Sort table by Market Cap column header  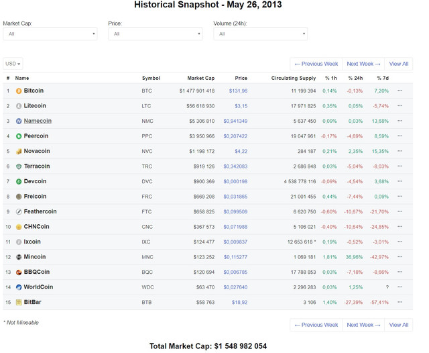coord(201,78)
